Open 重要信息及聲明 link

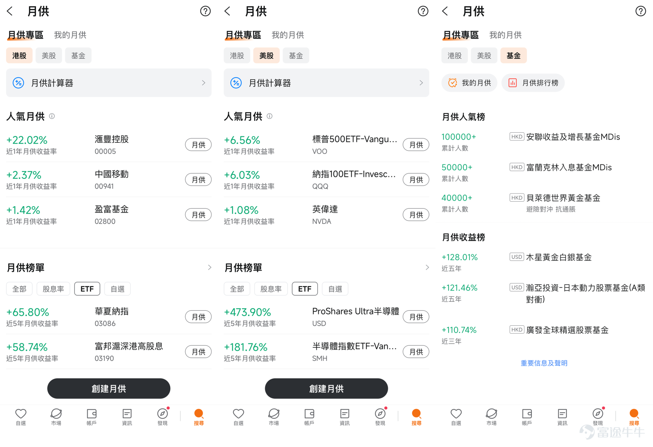[544, 363]
